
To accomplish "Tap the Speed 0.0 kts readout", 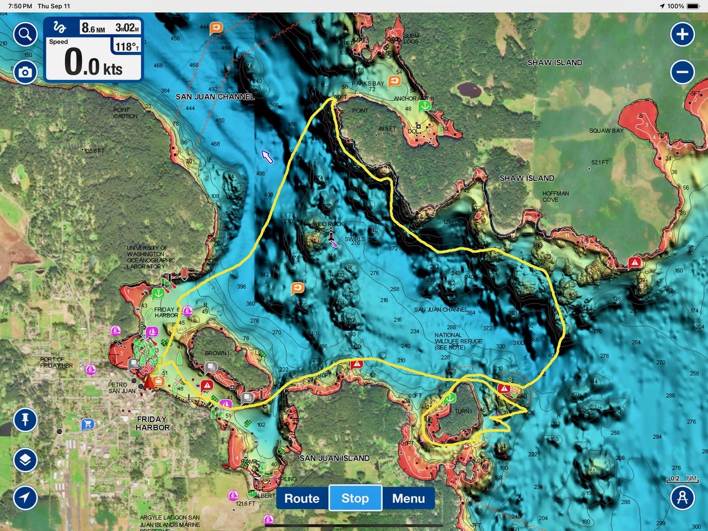I will tap(93, 62).
